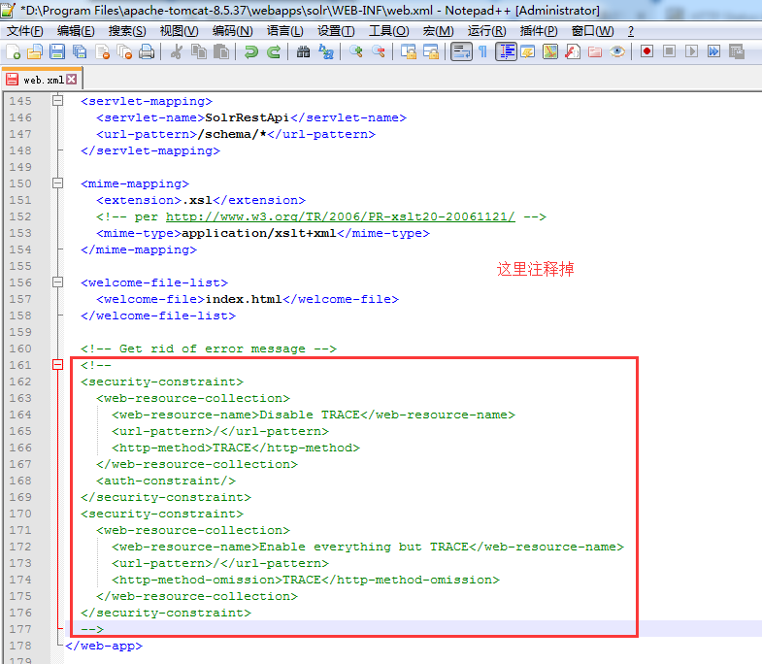The width and height of the screenshot is (762, 664).
Task: Toggle synchronized vertical scrolling
Action: [409, 51]
